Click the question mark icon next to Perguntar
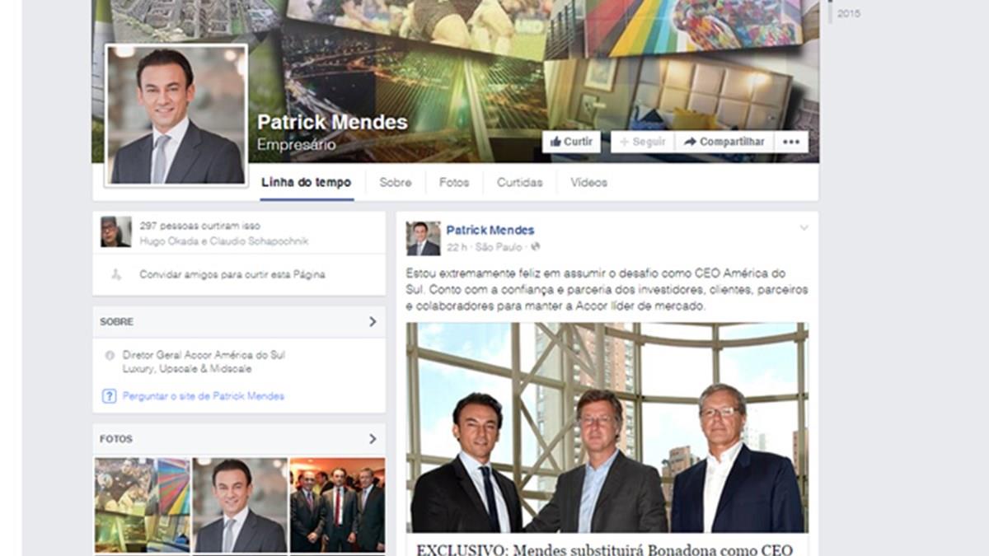 (109, 396)
